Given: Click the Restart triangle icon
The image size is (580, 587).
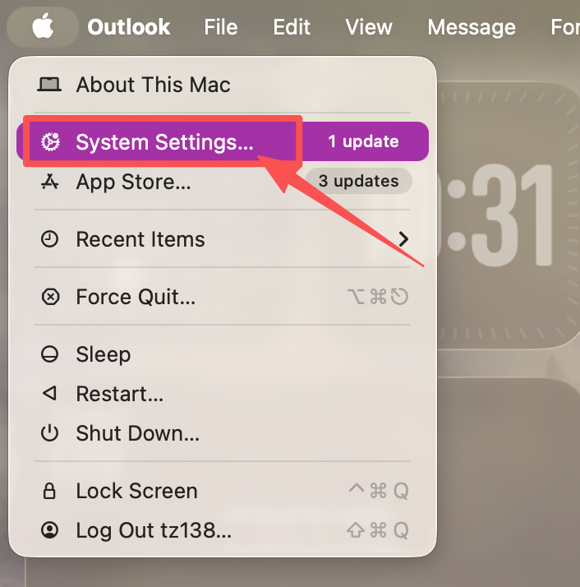Looking at the screenshot, I should click(x=49, y=394).
